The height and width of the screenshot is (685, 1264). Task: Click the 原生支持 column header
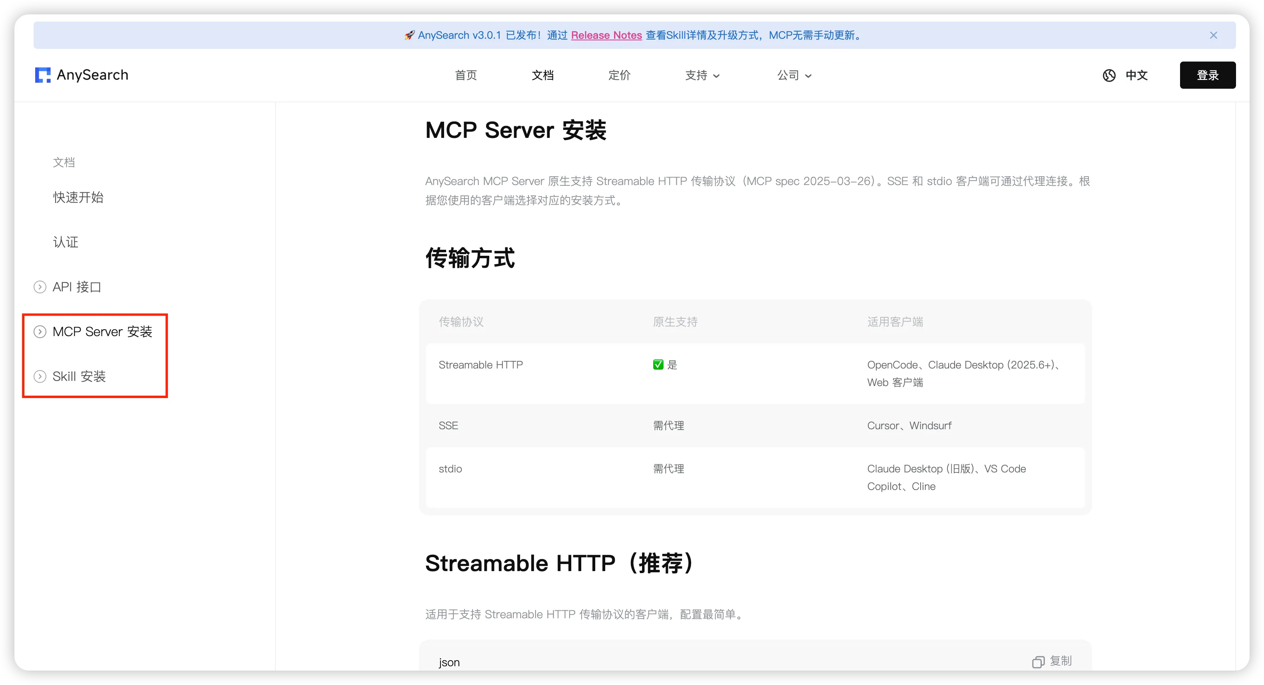click(x=675, y=321)
